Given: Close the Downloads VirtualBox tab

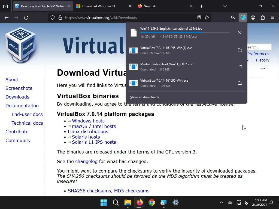Looking at the screenshot, I should pyautogui.click(x=69, y=6).
